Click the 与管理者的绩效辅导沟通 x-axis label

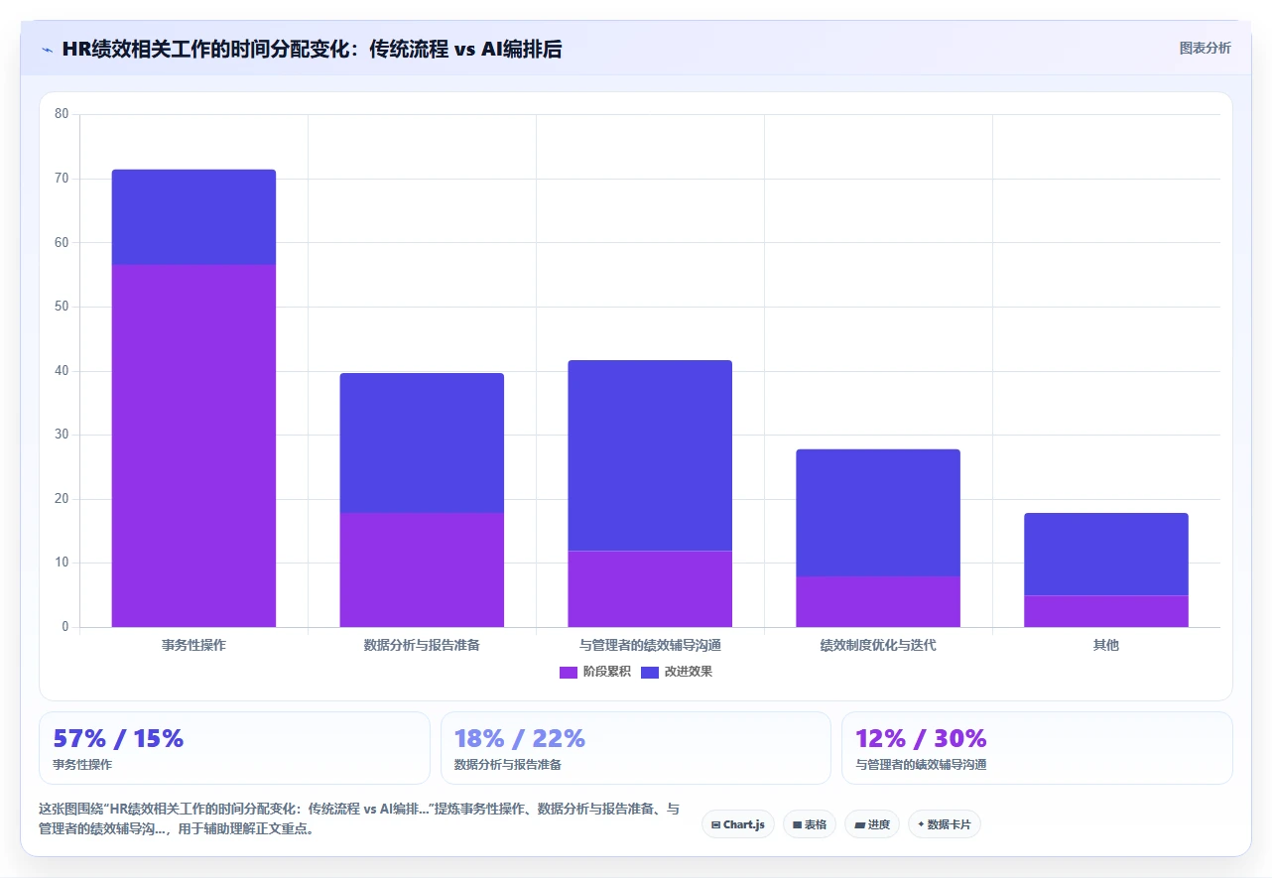tap(650, 645)
